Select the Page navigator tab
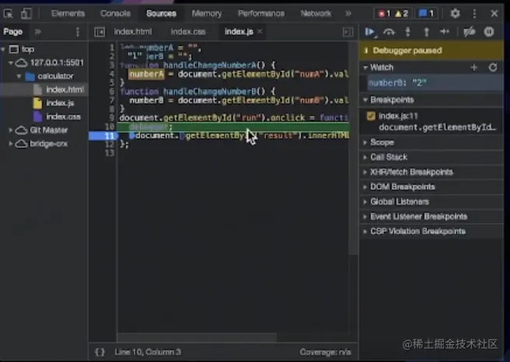The height and width of the screenshot is (362, 510). pos(13,32)
